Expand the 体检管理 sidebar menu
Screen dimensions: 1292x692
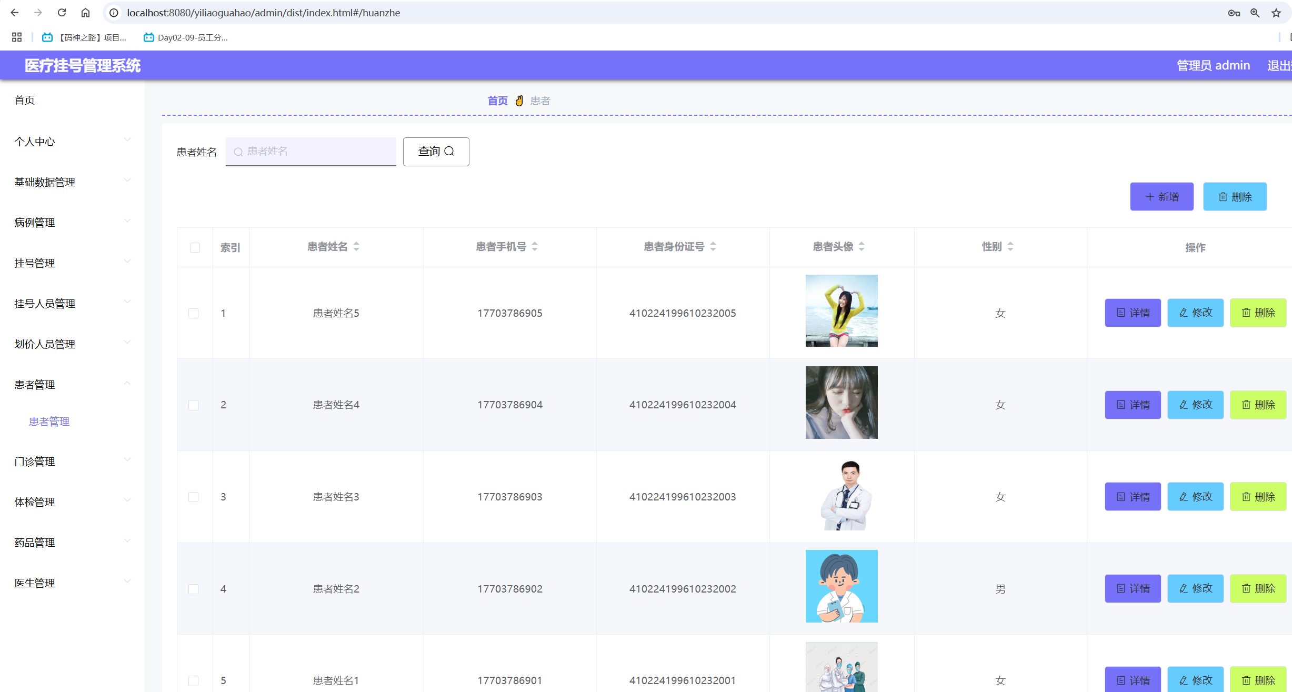coord(72,502)
